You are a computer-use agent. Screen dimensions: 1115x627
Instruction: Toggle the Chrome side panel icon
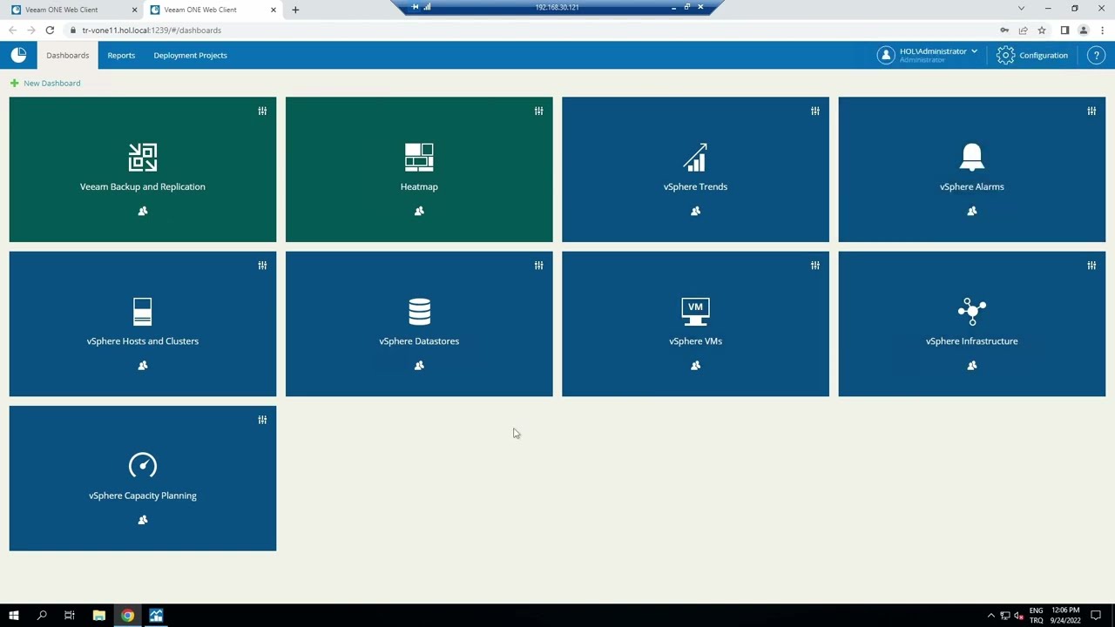pos(1064,30)
